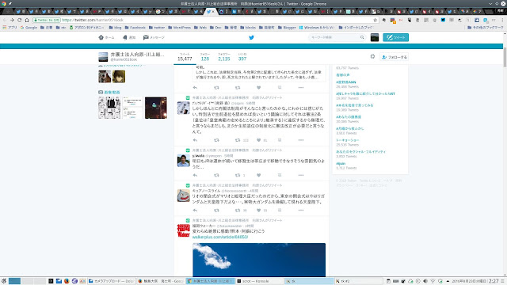The height and width of the screenshot is (285, 507).
Task: Click Chrome's home button
Action: [x=27, y=20]
